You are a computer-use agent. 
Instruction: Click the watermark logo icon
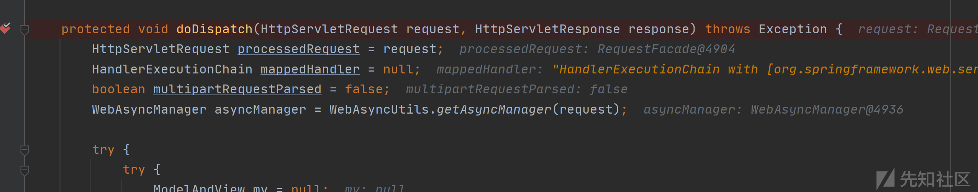pyautogui.click(x=885, y=179)
